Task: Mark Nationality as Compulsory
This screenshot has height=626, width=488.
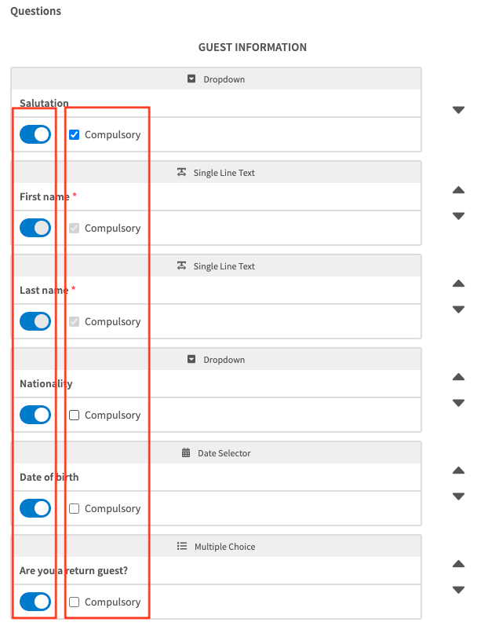Action: (x=75, y=415)
